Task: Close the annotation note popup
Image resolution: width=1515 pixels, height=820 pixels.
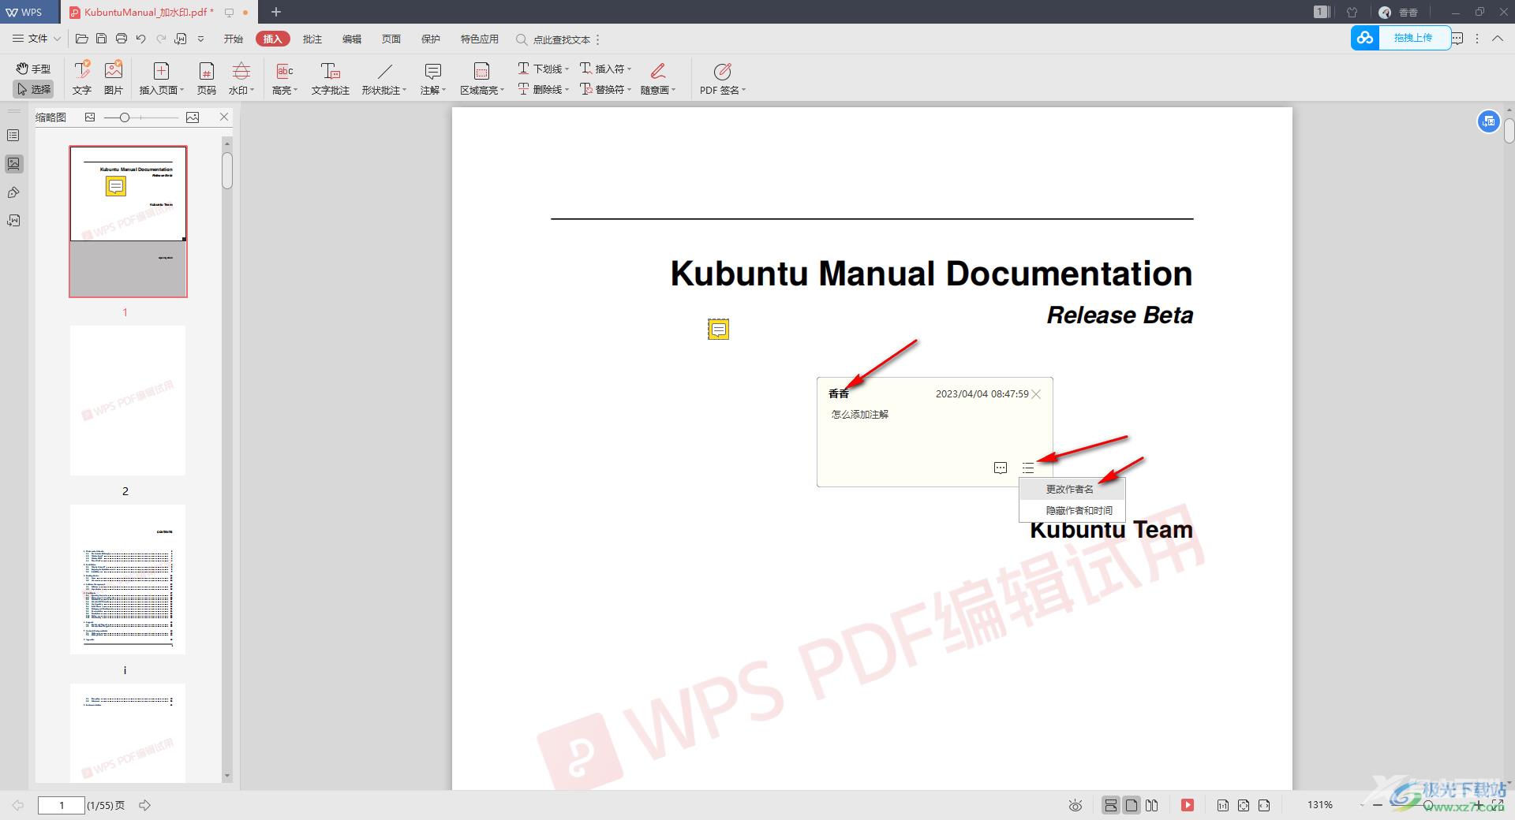Action: coord(1036,394)
